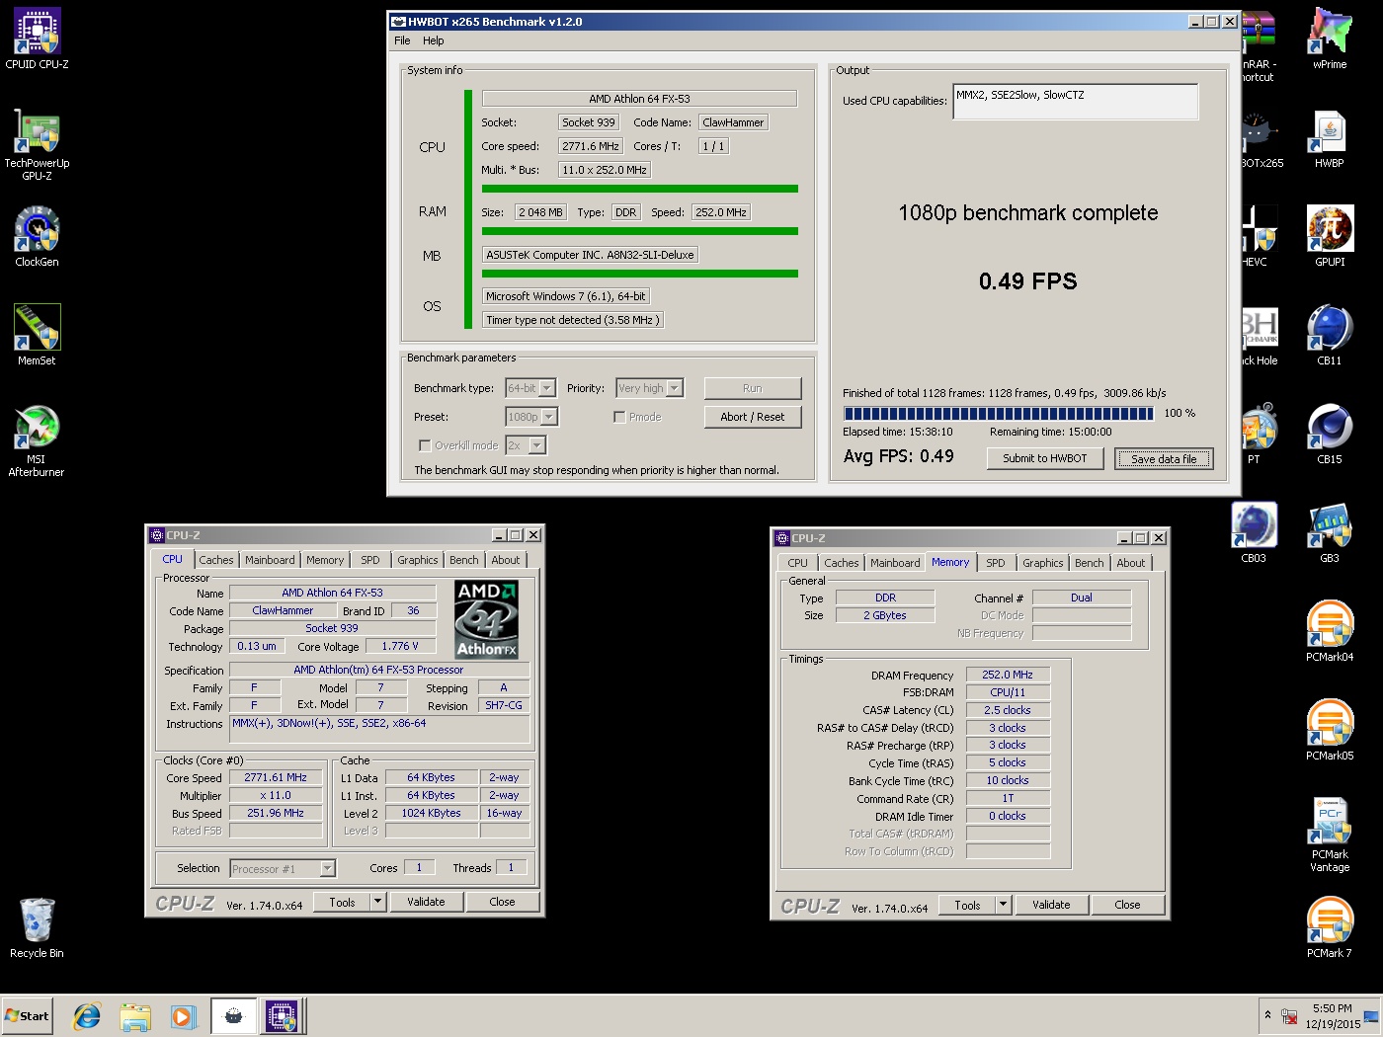The image size is (1383, 1037).
Task: Expand Tools arrow in left CPU-Z window
Action: [x=377, y=902]
